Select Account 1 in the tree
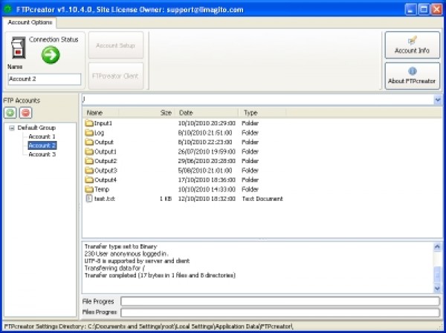The image size is (446, 333). [42, 136]
